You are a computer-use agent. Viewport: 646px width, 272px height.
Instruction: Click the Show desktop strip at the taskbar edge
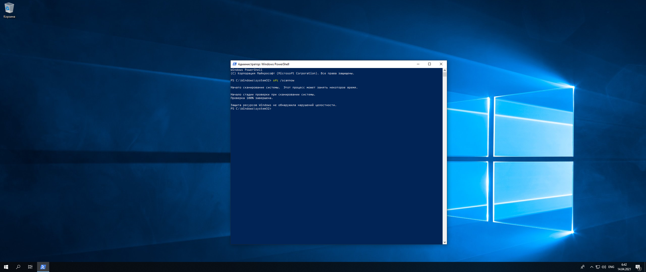point(645,267)
